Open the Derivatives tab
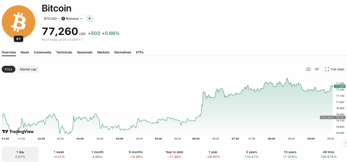347x162 pixels. pos(123,53)
